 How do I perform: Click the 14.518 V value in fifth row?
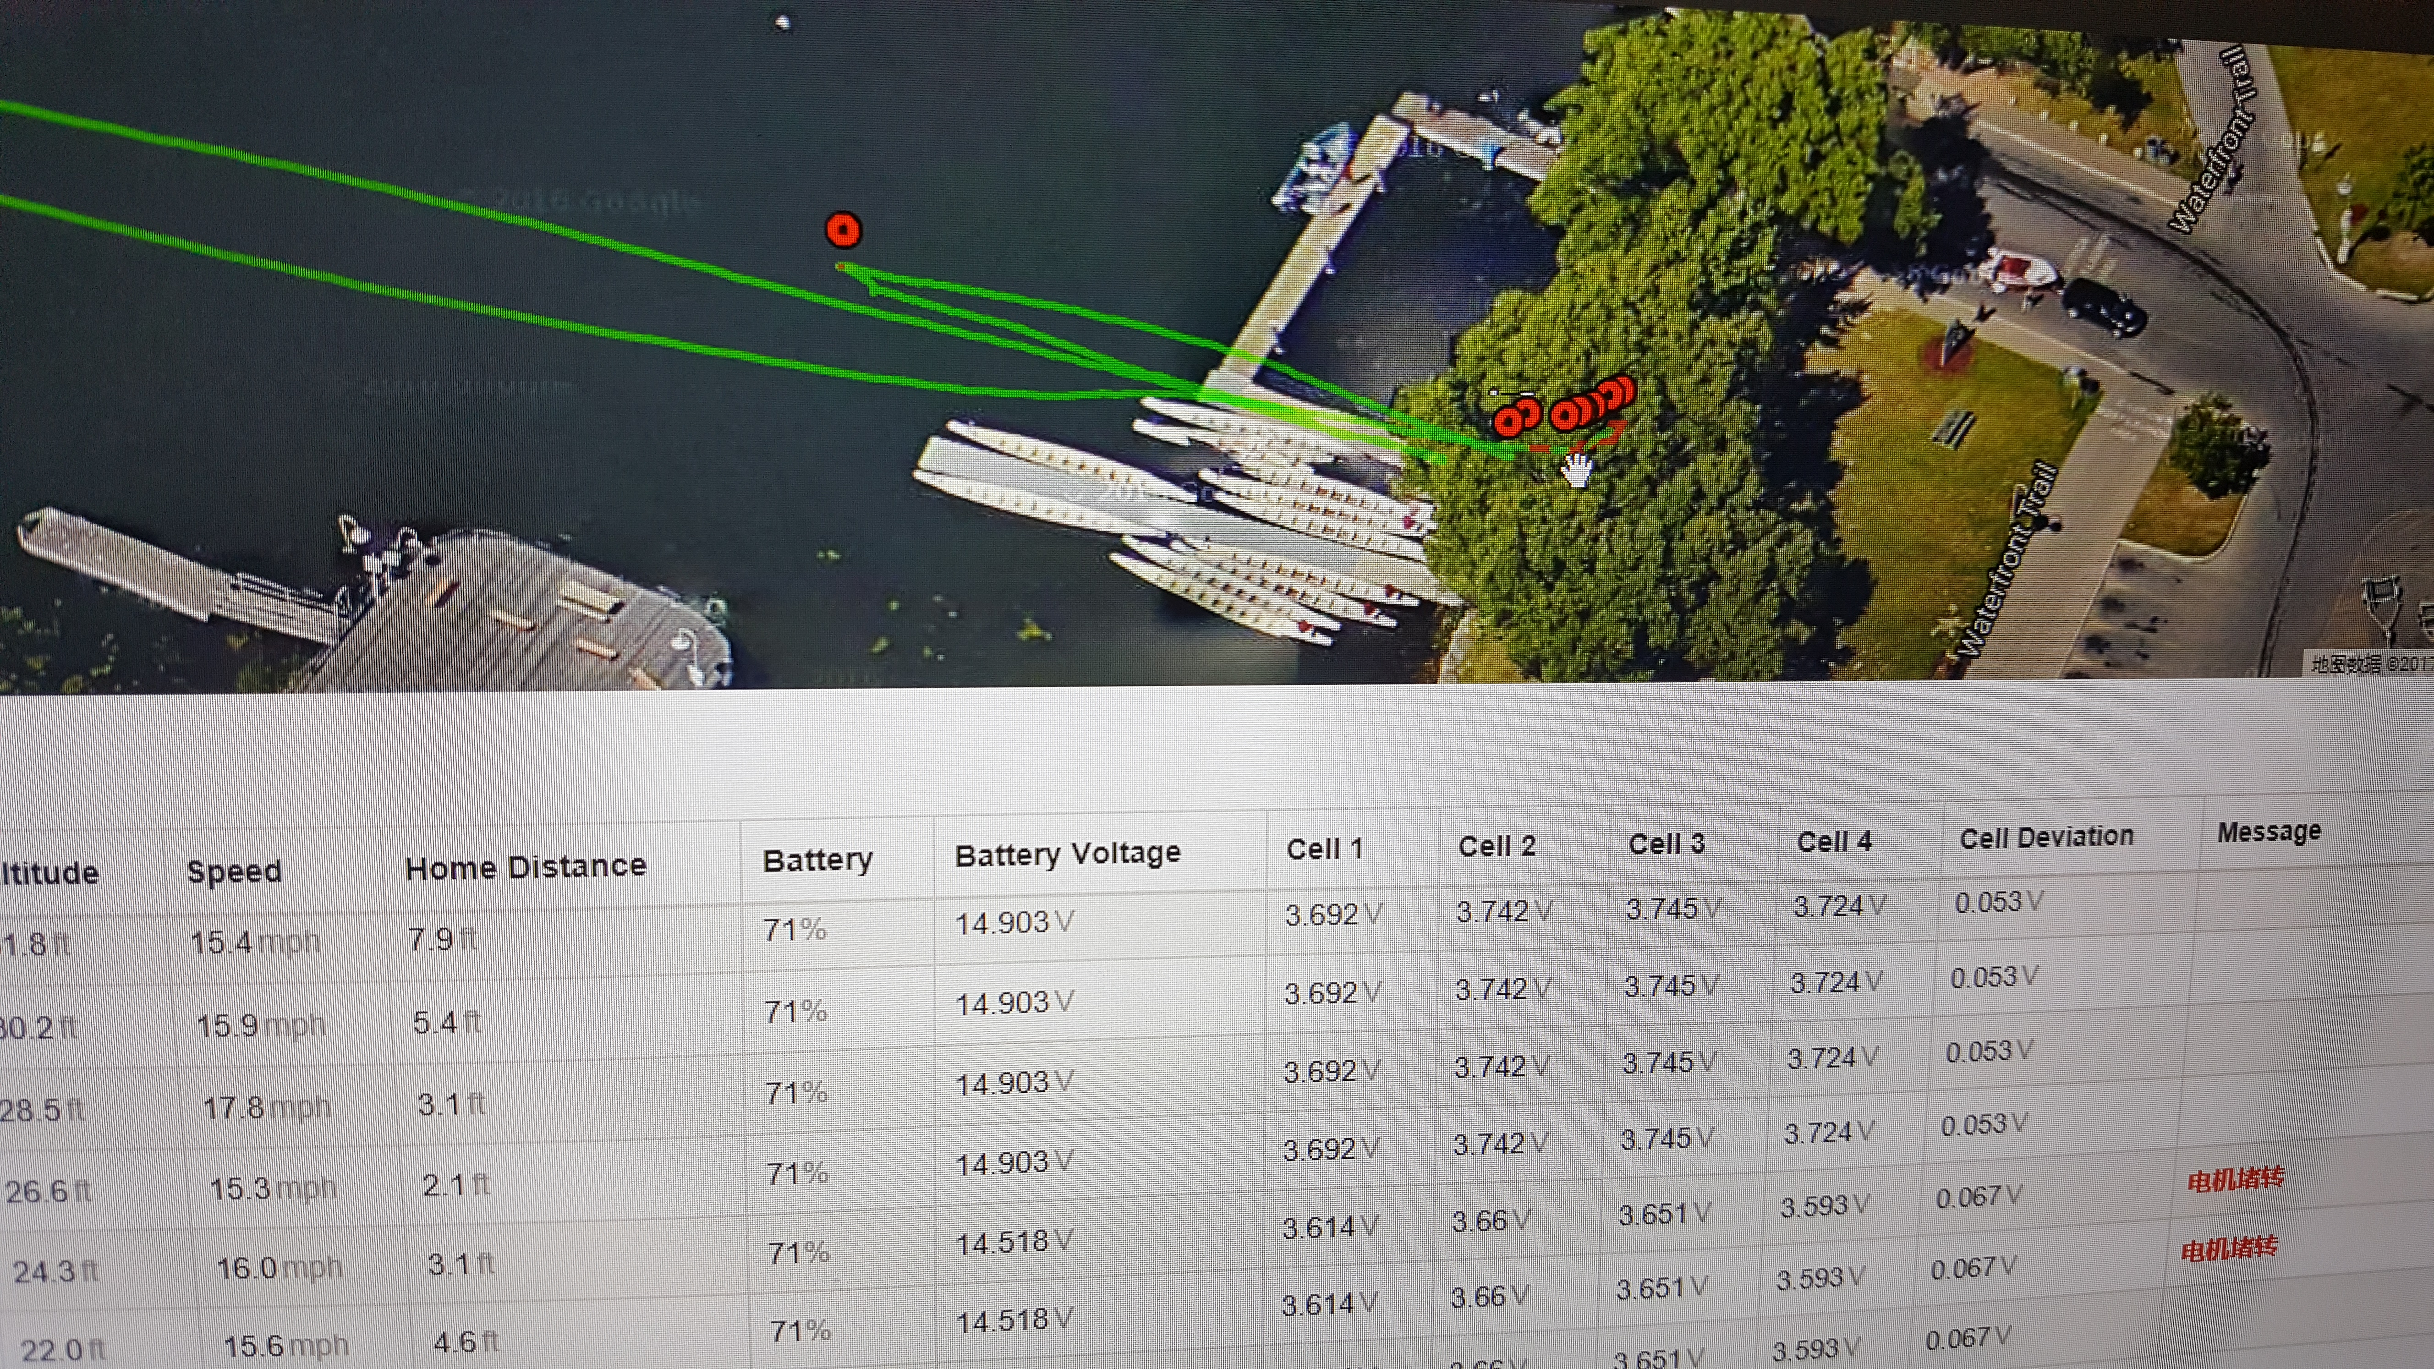point(1013,1242)
